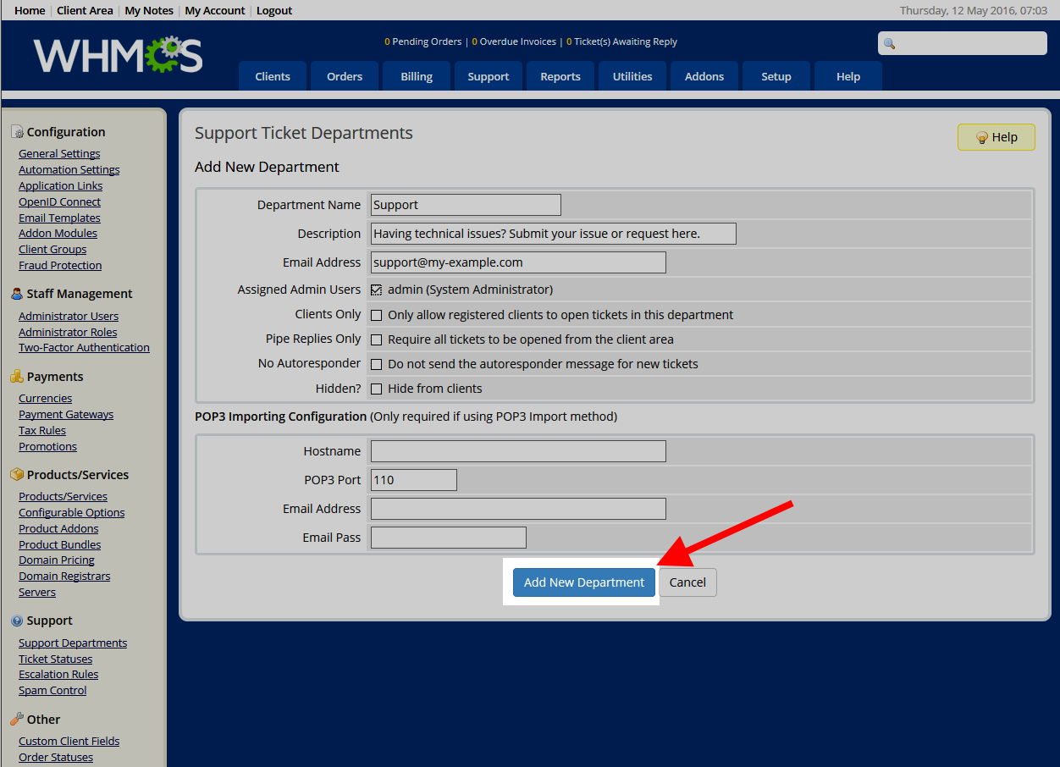
Task: Click the WHMCS logo
Action: pyautogui.click(x=119, y=55)
